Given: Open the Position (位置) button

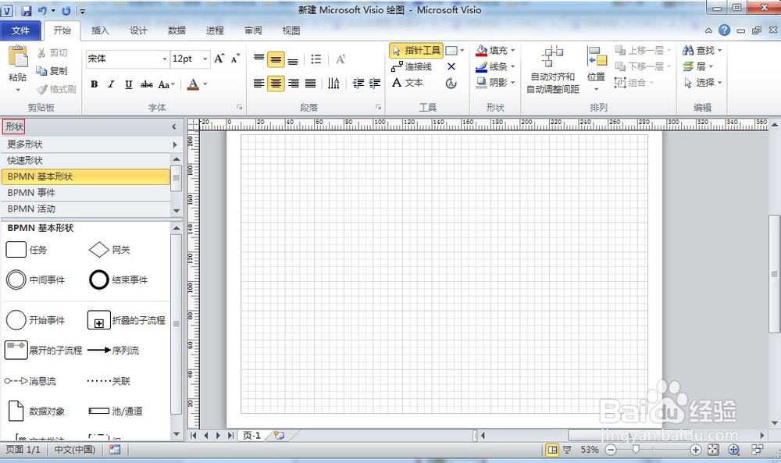Looking at the screenshot, I should [x=596, y=69].
